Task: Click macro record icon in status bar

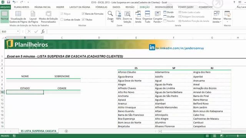Action: [x=14, y=136]
